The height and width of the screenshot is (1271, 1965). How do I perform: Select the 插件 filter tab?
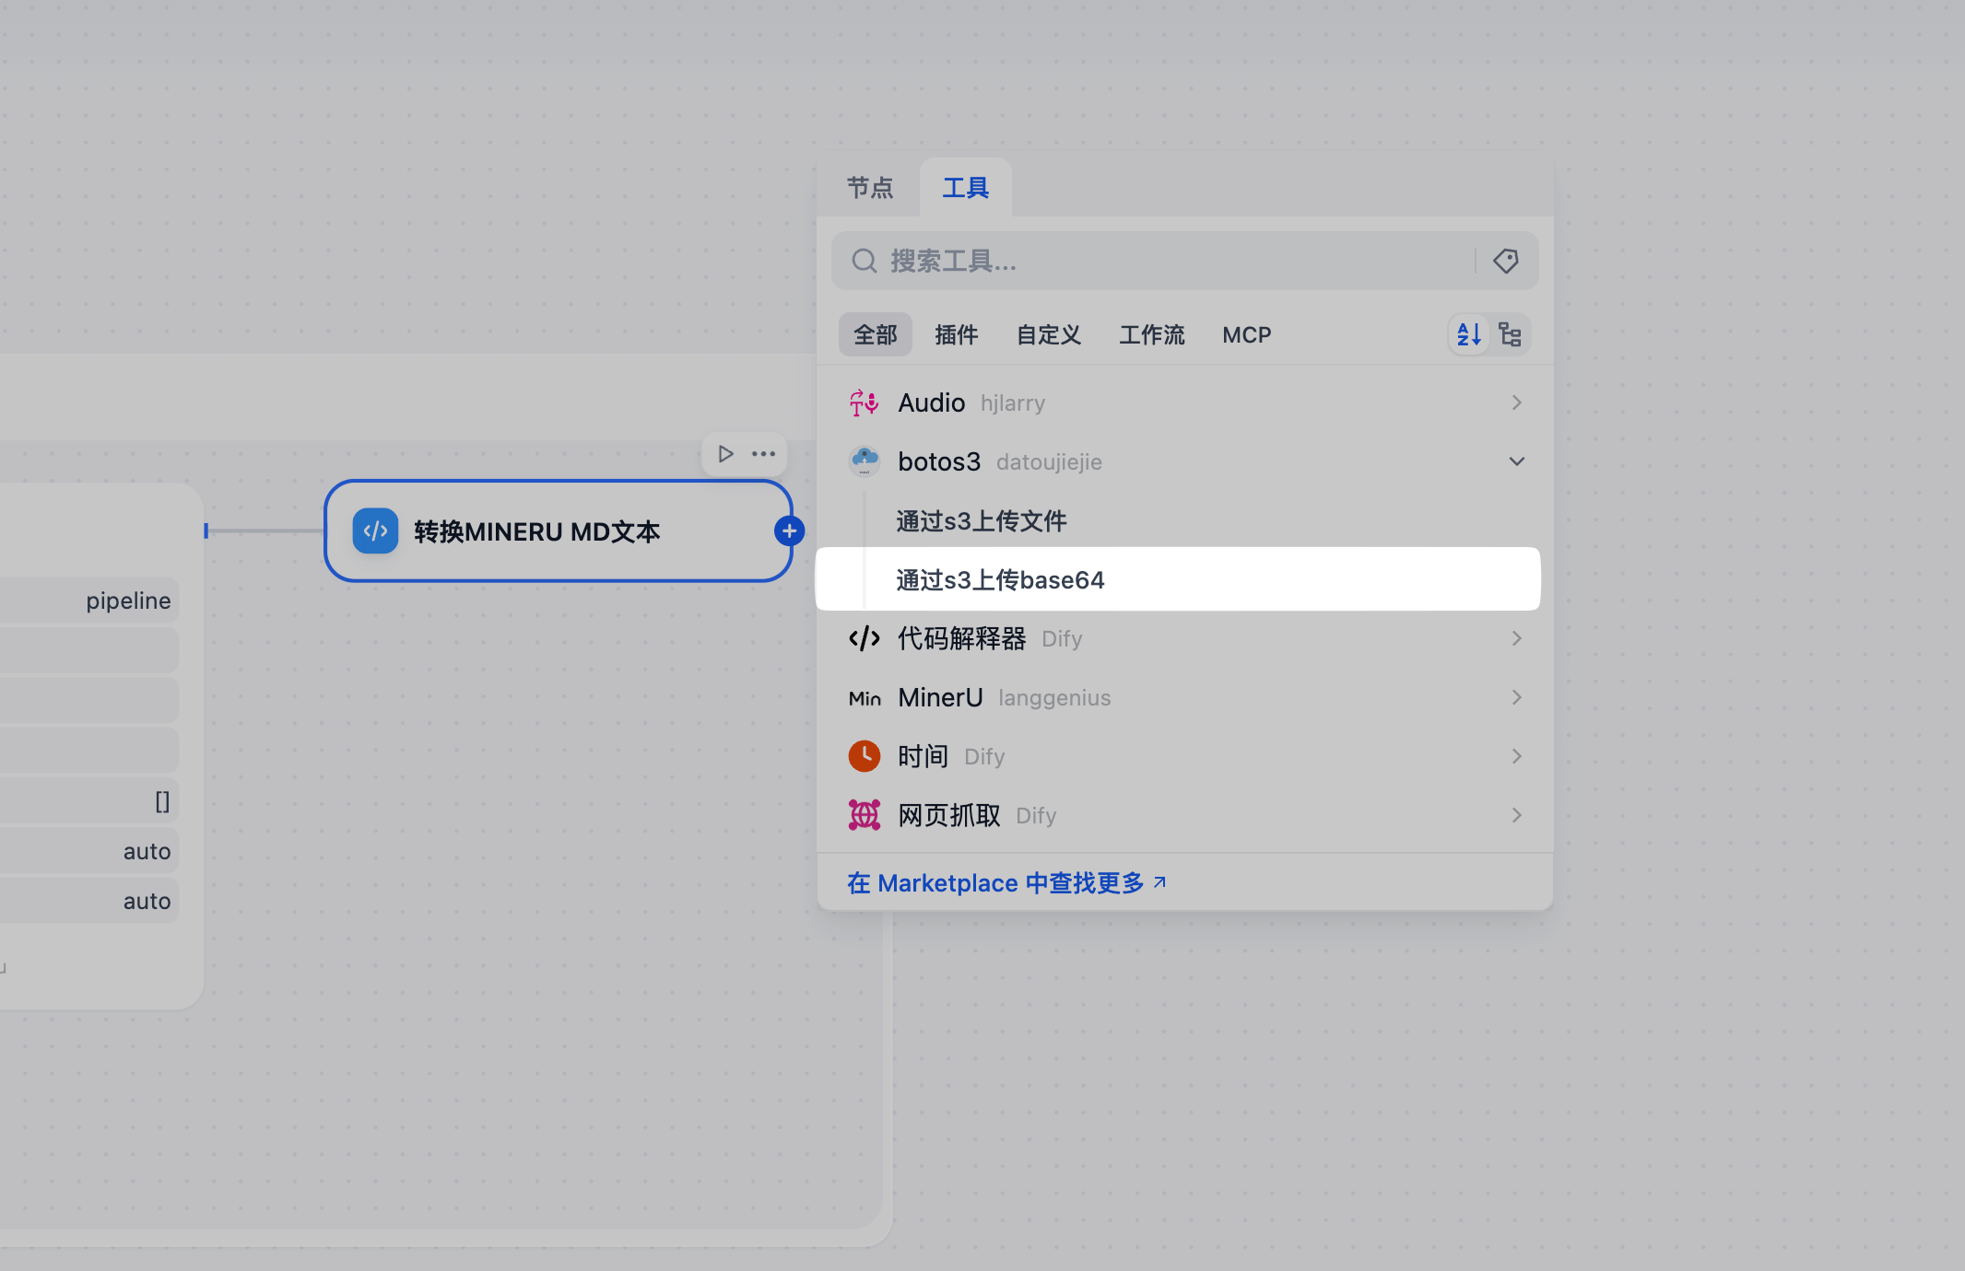[956, 334]
